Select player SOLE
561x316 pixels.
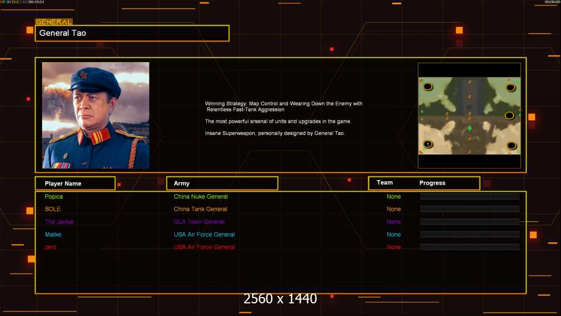[x=53, y=209]
